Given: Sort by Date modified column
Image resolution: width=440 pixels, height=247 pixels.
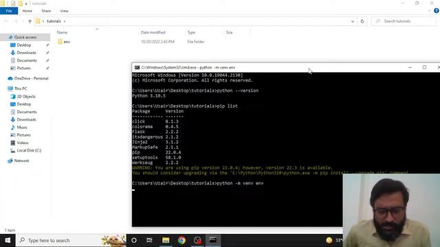Looking at the screenshot, I should [153, 32].
